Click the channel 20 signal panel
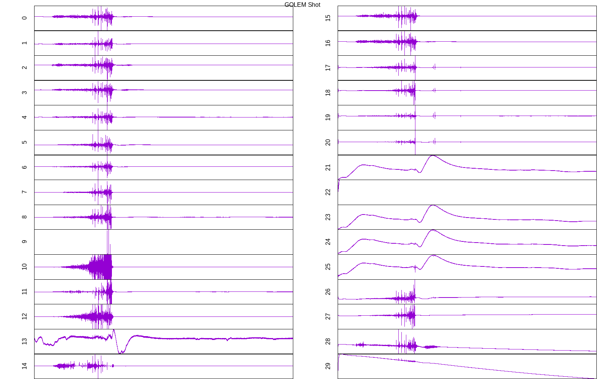The height and width of the screenshot is (379, 607). point(467,143)
